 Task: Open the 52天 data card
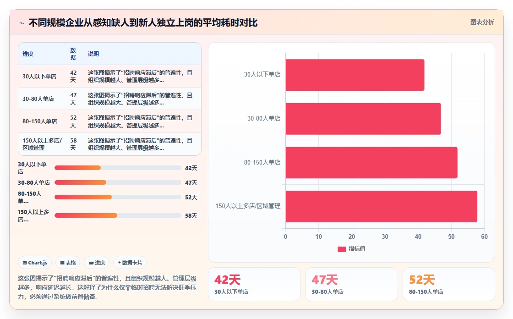[448, 284]
